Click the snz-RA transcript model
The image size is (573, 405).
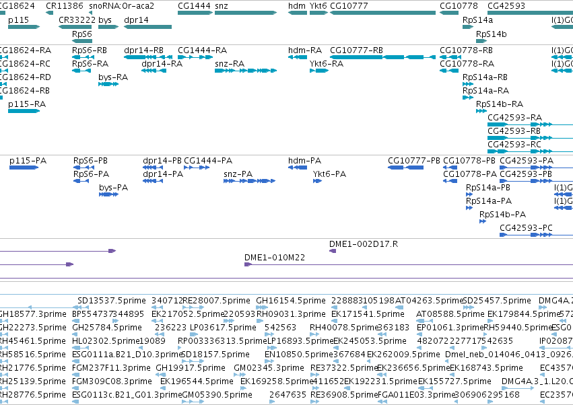(246, 71)
